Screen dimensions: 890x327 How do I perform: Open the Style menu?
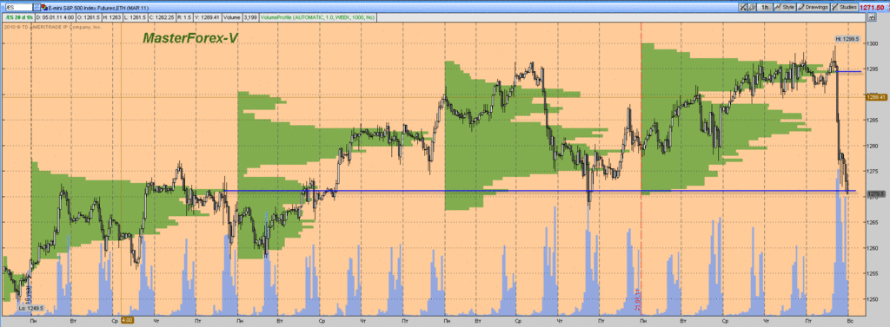(x=785, y=7)
